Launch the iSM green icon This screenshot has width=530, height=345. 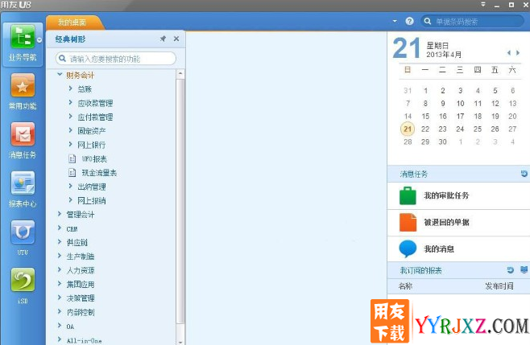(23, 280)
